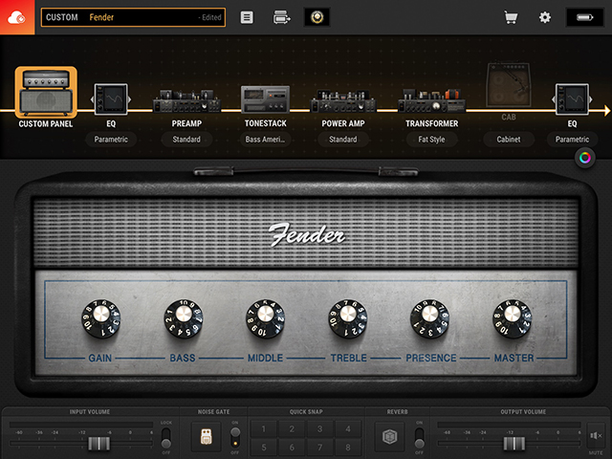The image size is (612, 459).
Task: Toggle the input volume lock switch
Action: pos(166,436)
